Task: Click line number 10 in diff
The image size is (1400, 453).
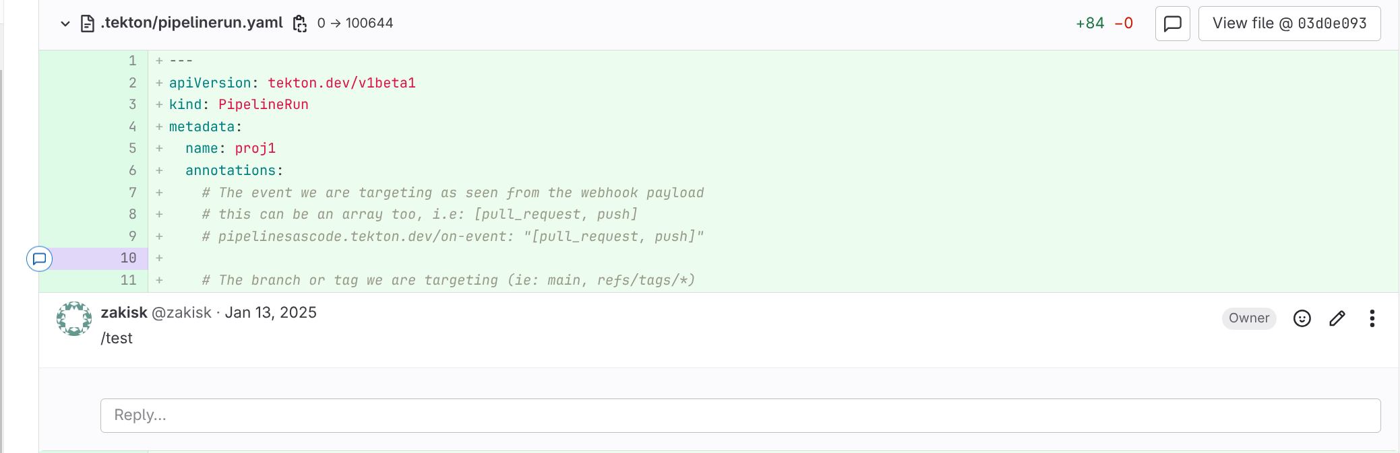Action: (x=128, y=258)
